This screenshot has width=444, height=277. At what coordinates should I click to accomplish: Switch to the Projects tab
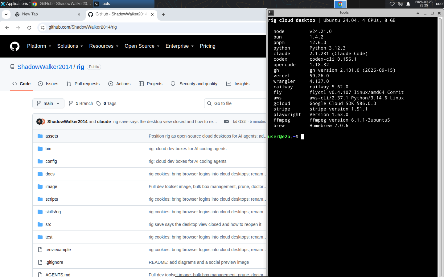(x=150, y=84)
